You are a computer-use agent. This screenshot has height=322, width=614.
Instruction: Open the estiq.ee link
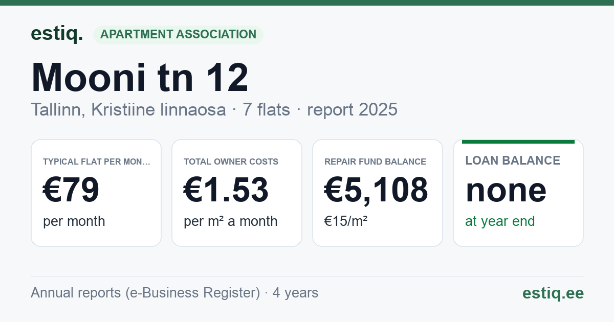pos(553,293)
